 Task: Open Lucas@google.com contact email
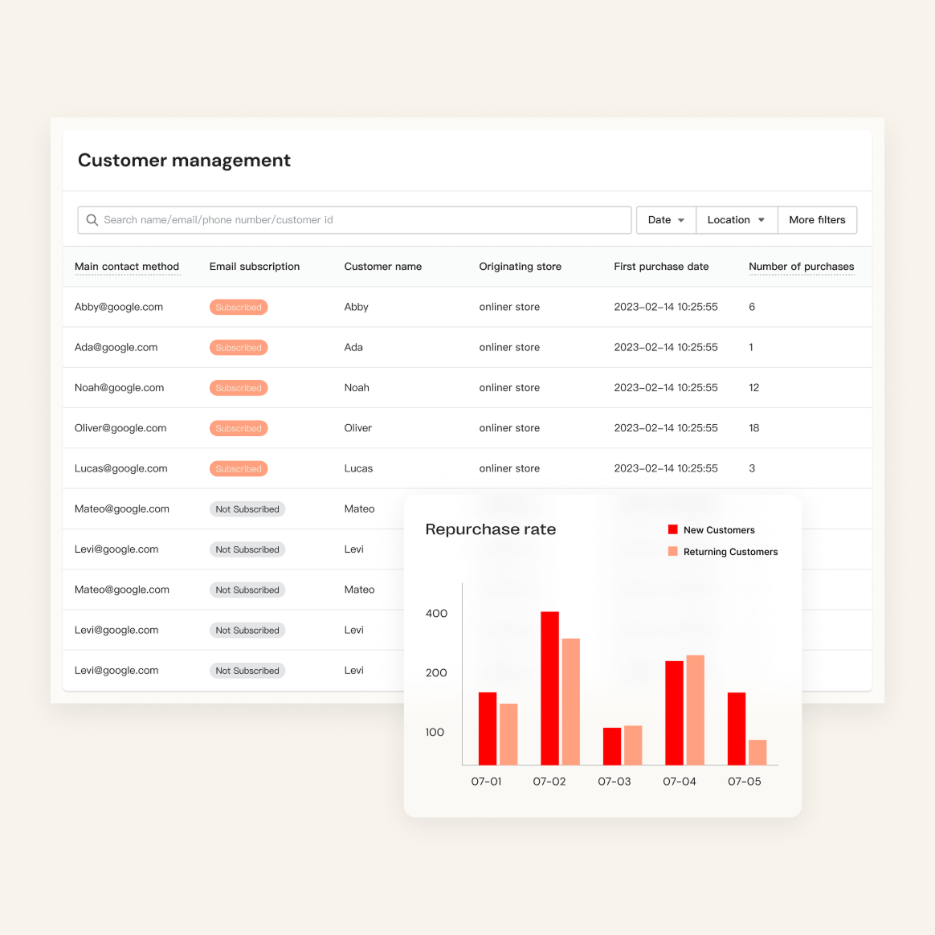121,468
